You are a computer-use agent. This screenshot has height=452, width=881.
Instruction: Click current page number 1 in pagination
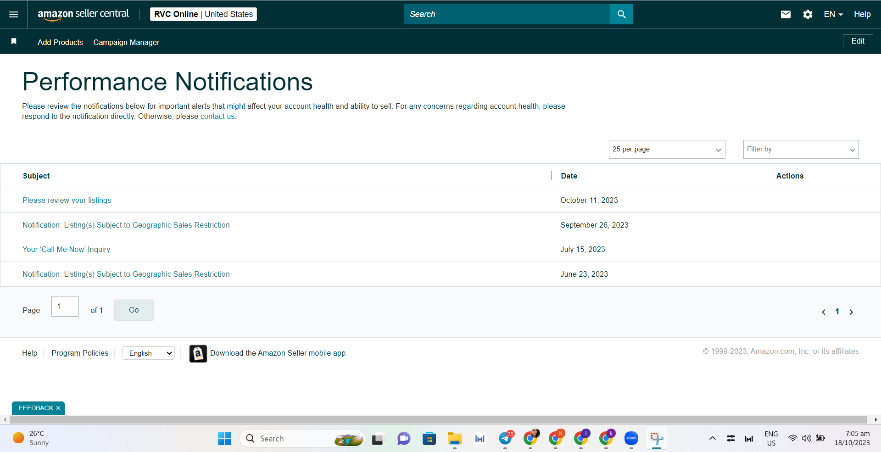point(837,312)
